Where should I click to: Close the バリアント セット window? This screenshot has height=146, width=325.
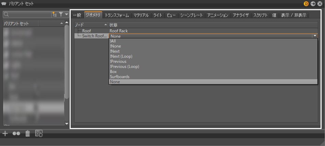pos(320,3)
